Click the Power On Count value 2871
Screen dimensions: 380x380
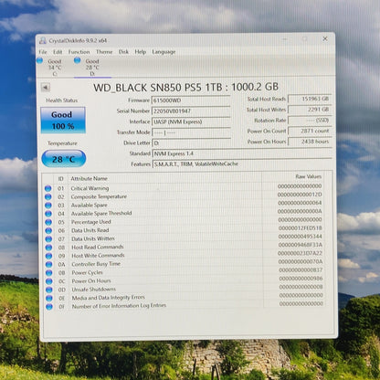point(310,131)
